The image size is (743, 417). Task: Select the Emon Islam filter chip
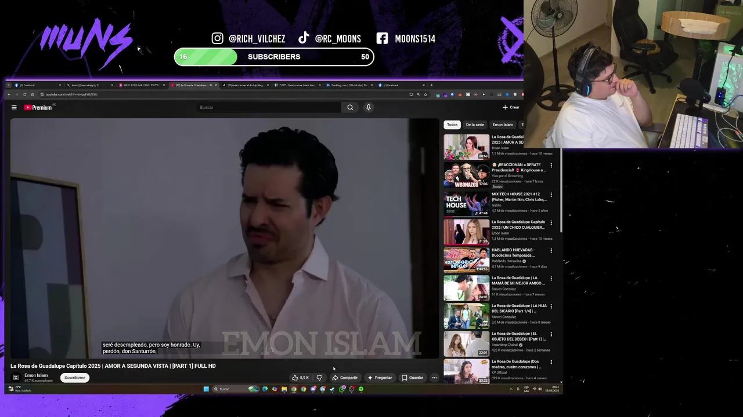(503, 125)
